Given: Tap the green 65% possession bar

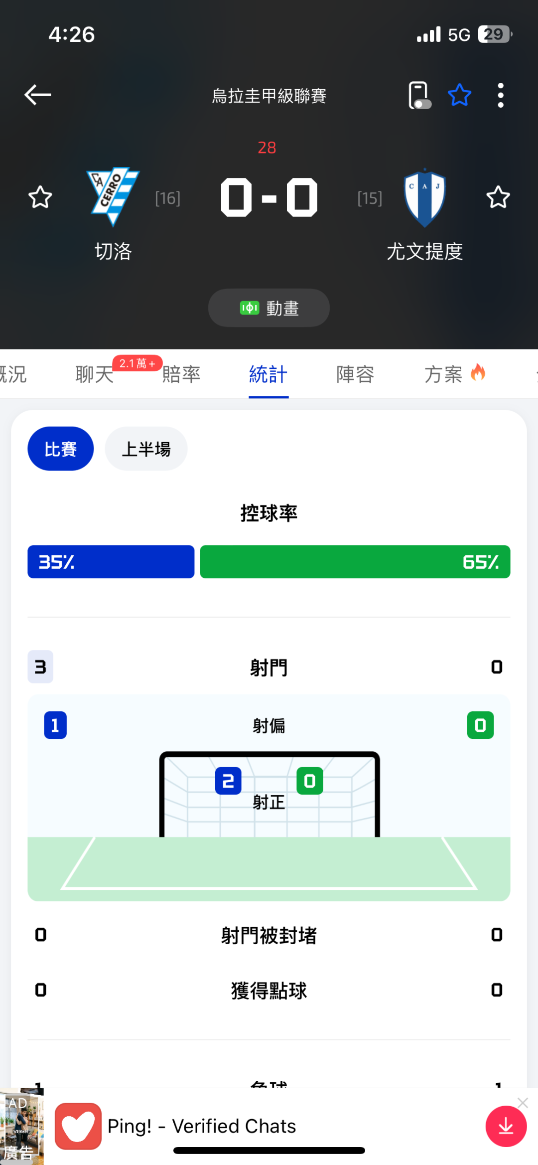Looking at the screenshot, I should point(355,562).
